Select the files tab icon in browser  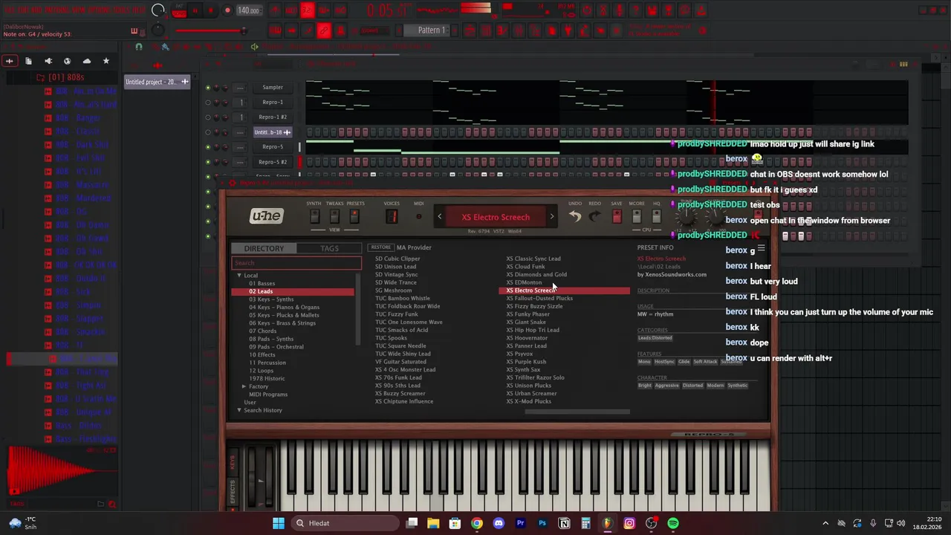(28, 61)
